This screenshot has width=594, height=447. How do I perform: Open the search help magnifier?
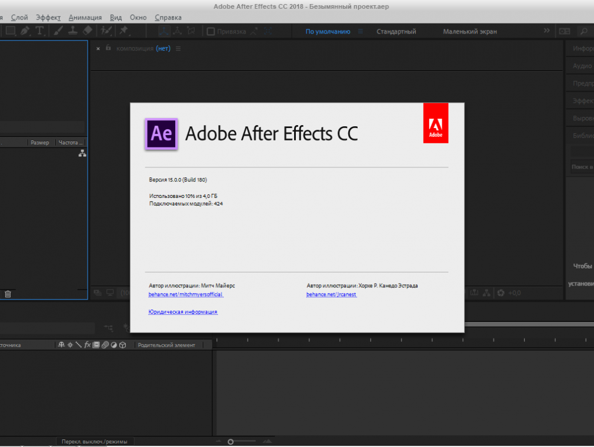tap(584, 31)
